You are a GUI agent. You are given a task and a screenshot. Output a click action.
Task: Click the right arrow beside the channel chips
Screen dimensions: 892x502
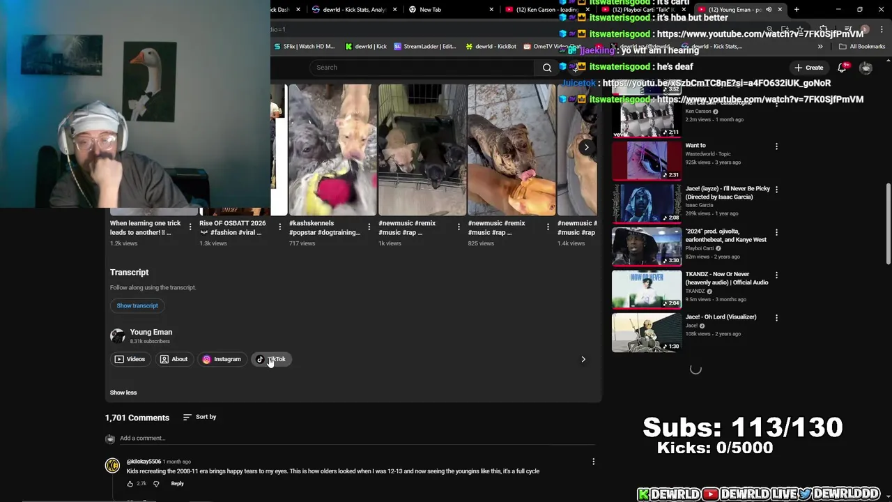583,359
